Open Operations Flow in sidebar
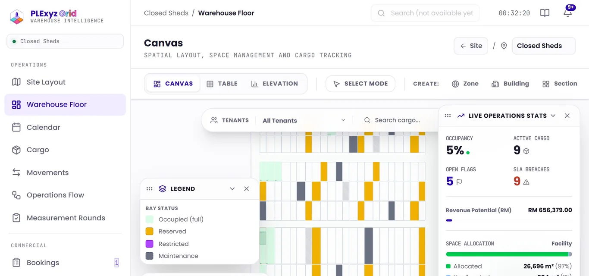The image size is (589, 276). click(65, 195)
